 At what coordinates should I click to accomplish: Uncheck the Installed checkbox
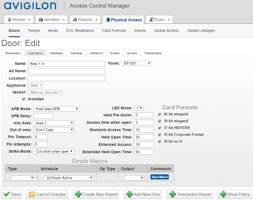click(24, 99)
